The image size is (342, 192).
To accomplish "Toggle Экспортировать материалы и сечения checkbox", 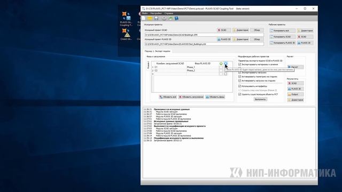I will [240, 65].
